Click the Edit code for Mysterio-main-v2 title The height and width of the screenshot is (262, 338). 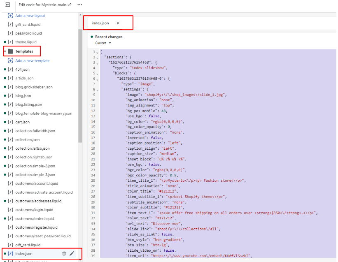point(45,5)
